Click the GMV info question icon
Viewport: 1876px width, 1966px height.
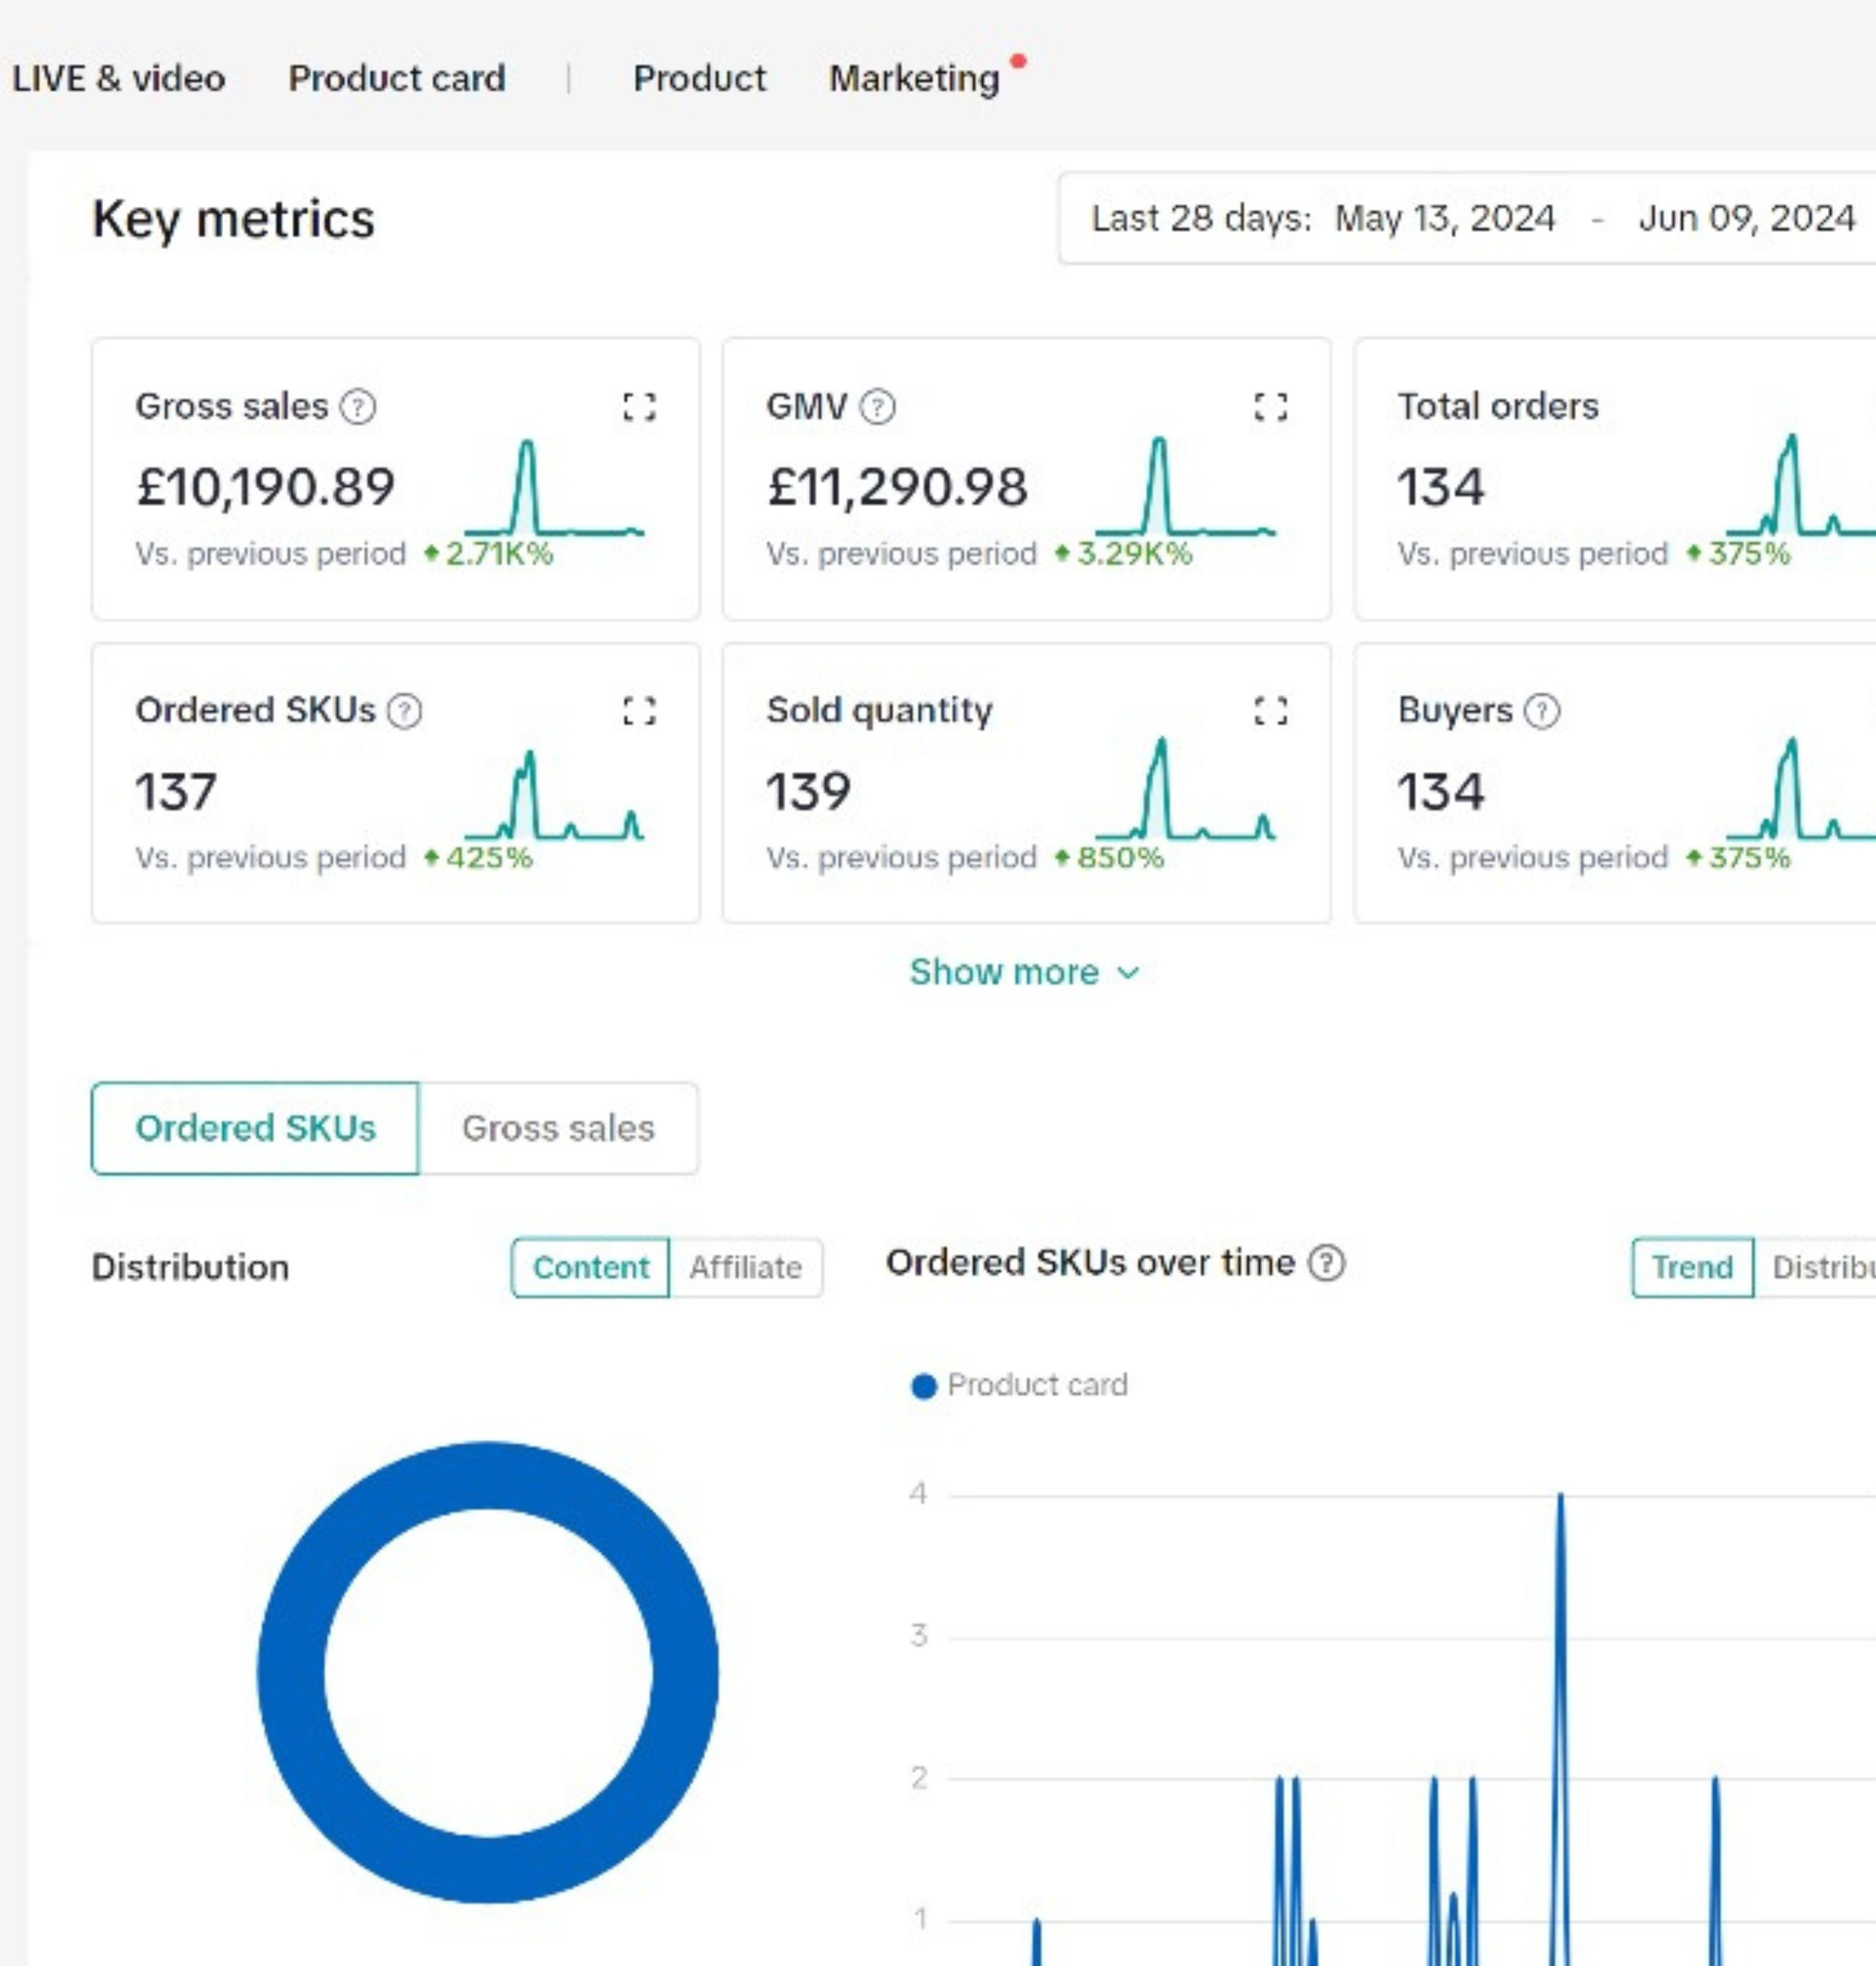pyautogui.click(x=878, y=407)
